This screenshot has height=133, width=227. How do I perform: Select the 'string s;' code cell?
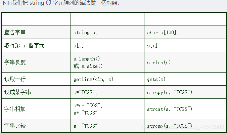click(107, 32)
